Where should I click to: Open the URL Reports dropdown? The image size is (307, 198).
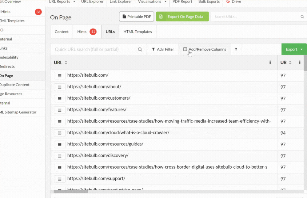click(62, 2)
